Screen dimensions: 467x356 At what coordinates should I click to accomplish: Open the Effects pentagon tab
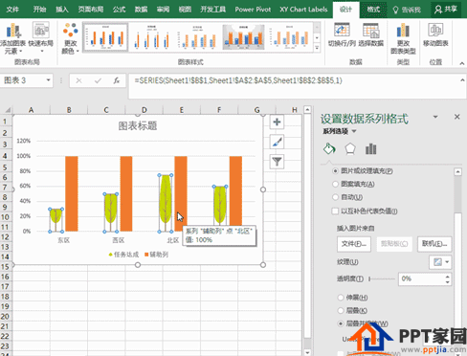tap(350, 148)
